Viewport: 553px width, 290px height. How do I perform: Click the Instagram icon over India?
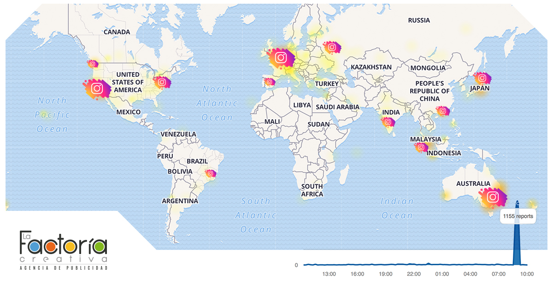388,122
